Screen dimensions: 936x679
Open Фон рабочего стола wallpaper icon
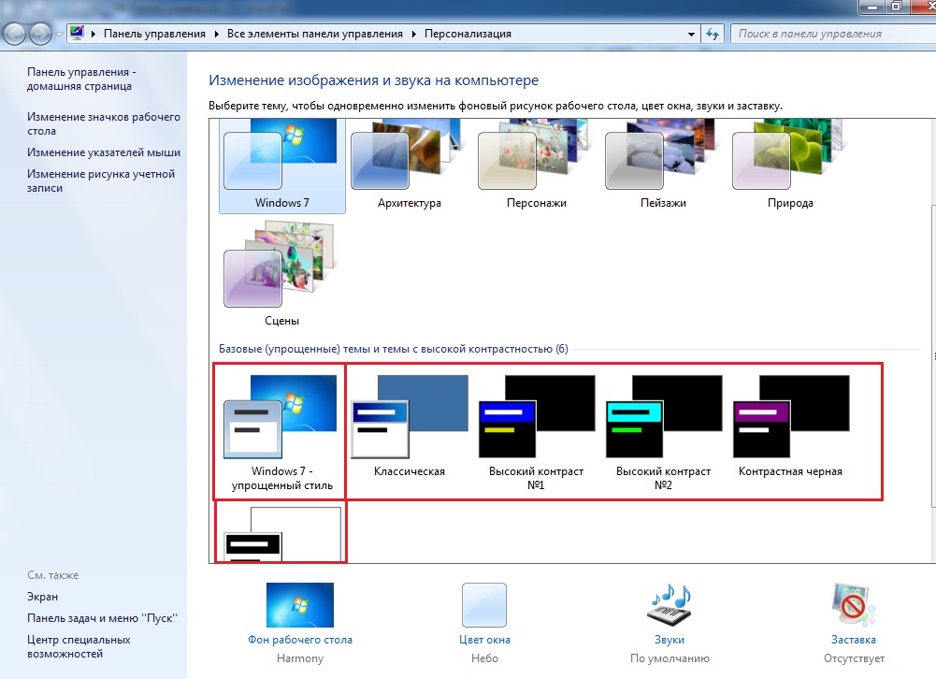[299, 604]
